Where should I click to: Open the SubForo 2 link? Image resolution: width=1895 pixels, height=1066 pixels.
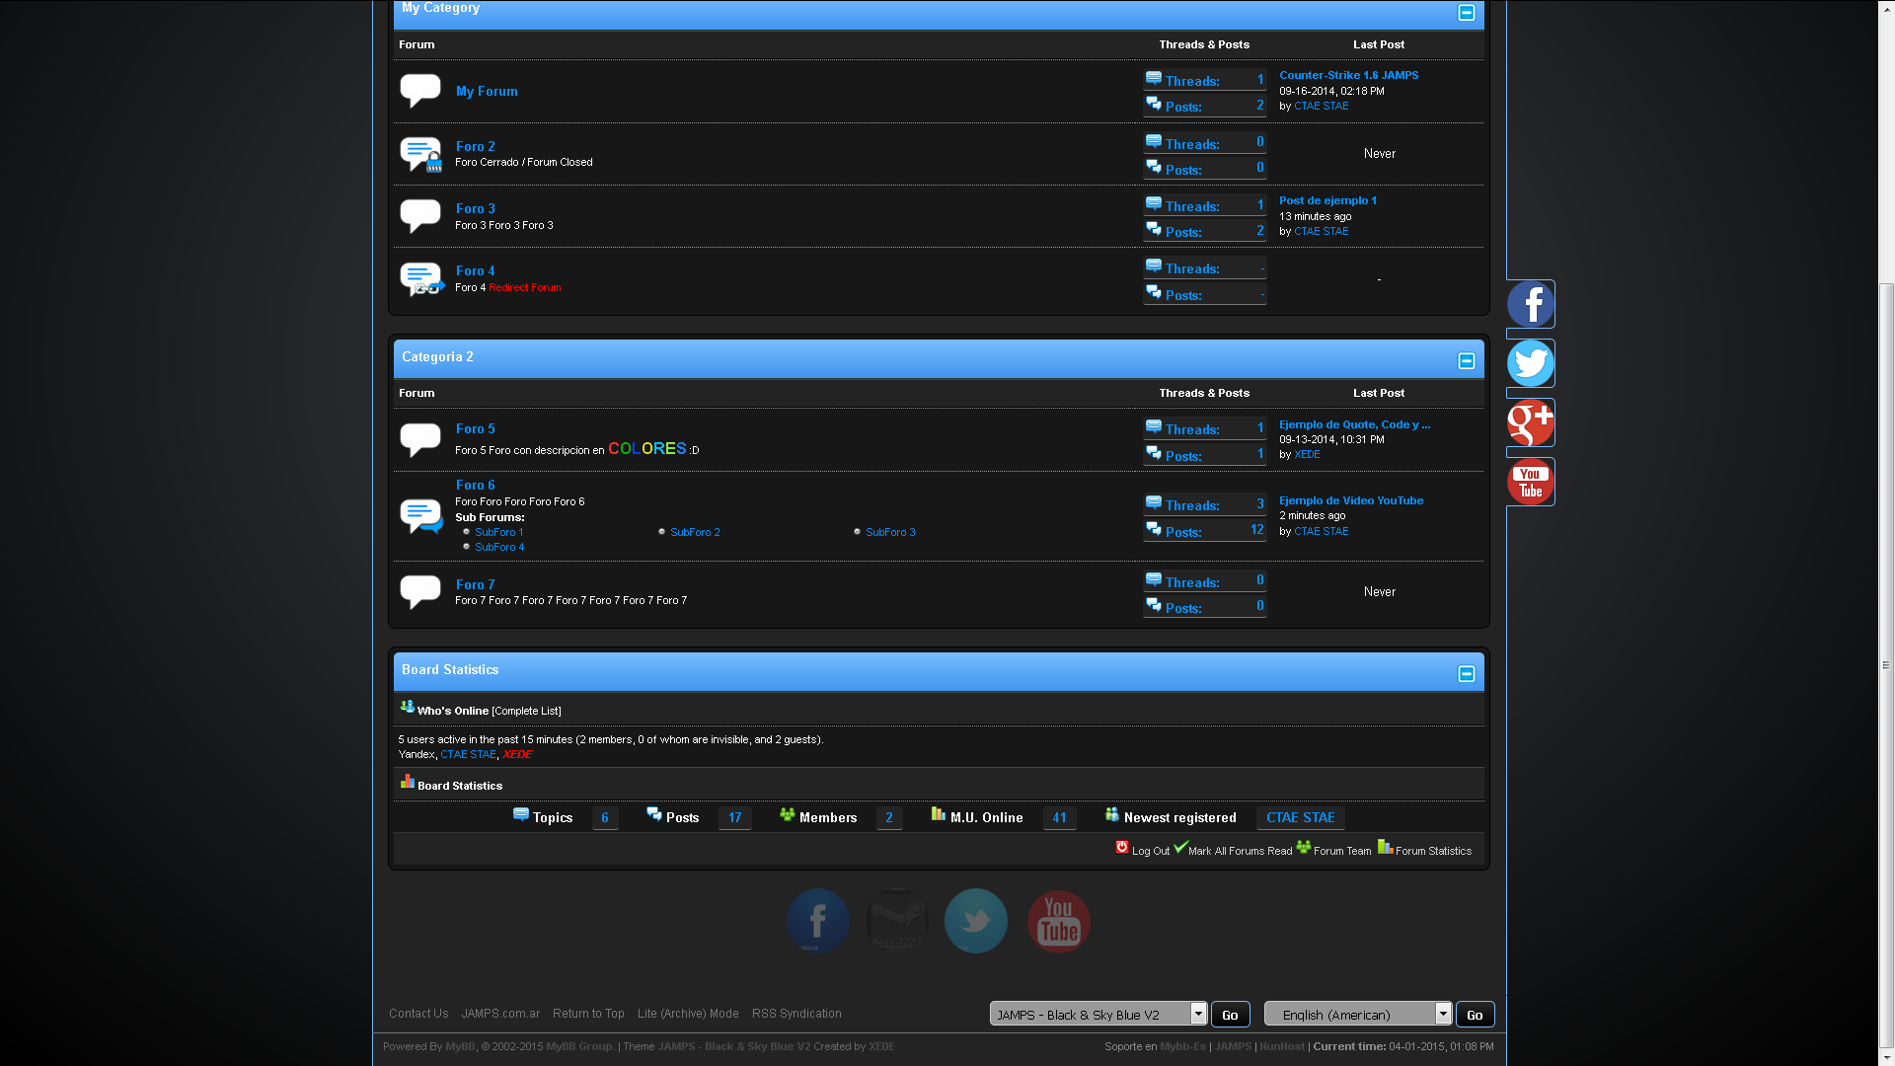[695, 532]
